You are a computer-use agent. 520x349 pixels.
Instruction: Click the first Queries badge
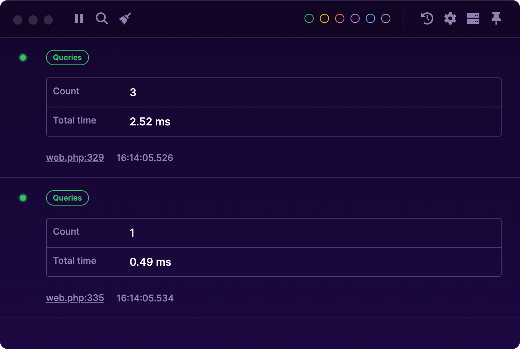[x=67, y=57]
